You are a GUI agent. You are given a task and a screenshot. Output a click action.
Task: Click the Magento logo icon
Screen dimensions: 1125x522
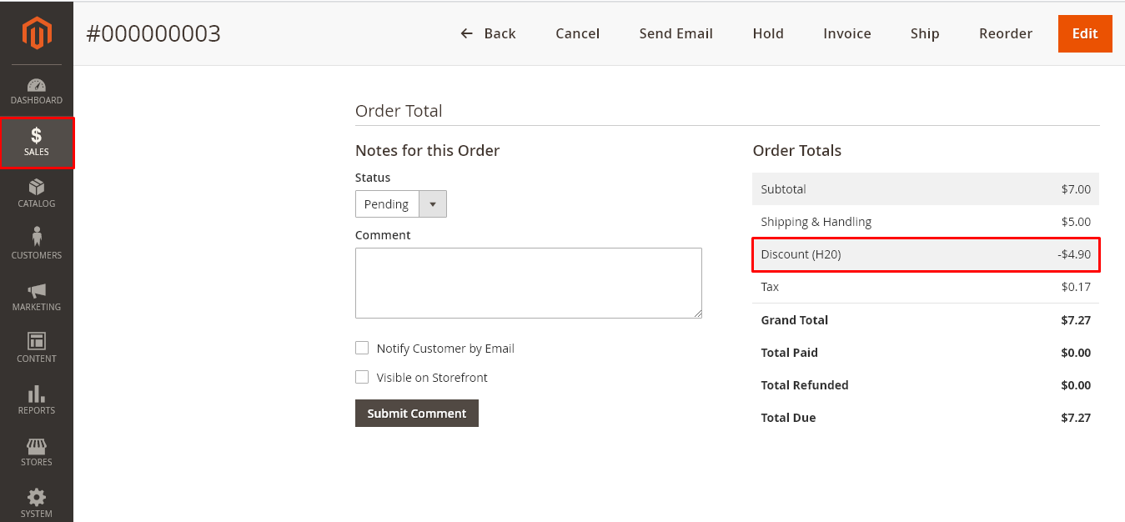[37, 33]
